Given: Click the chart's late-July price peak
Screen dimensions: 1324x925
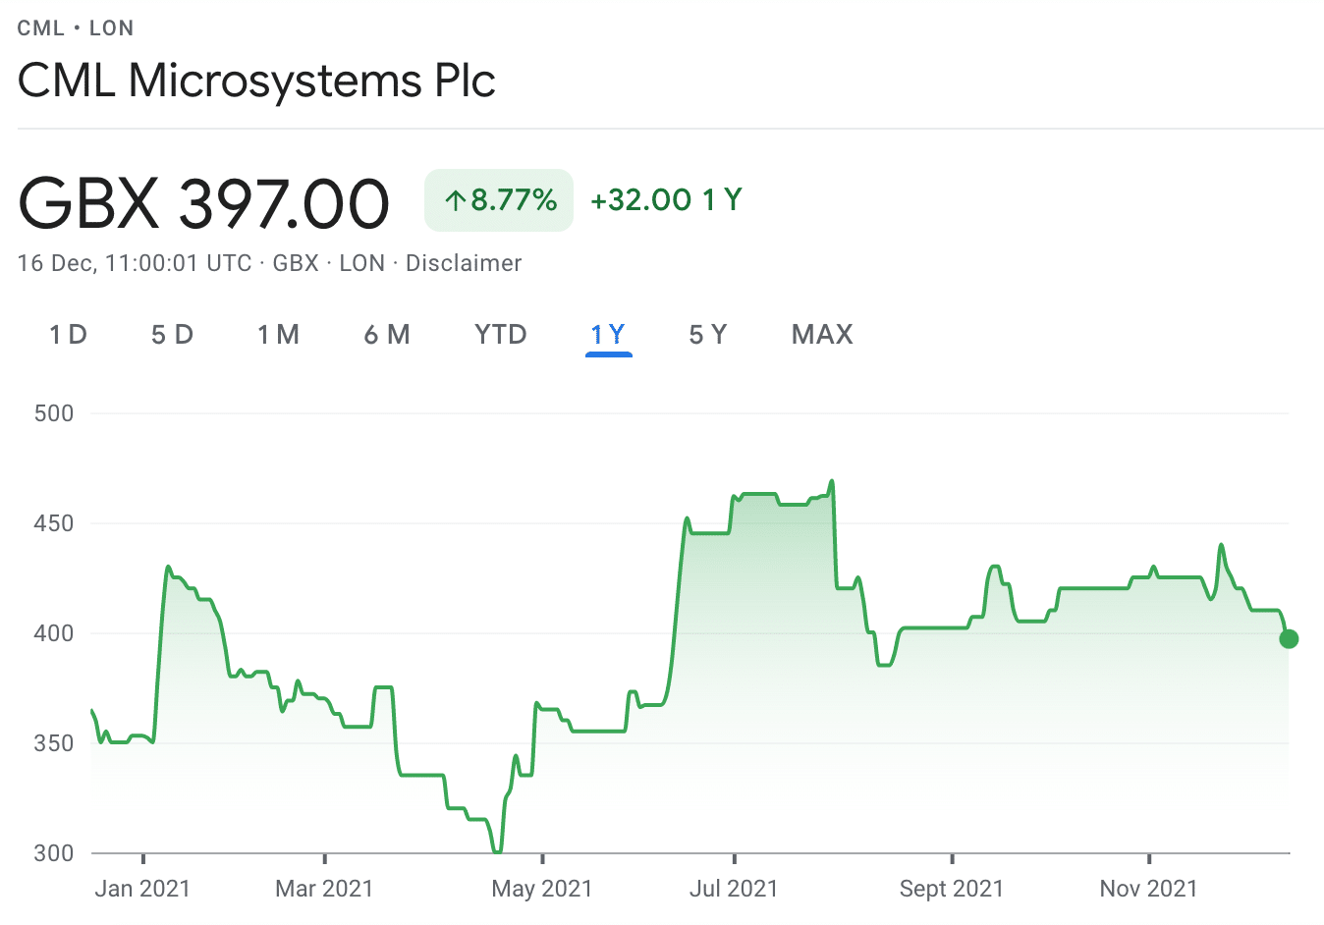Looking at the screenshot, I should [832, 481].
